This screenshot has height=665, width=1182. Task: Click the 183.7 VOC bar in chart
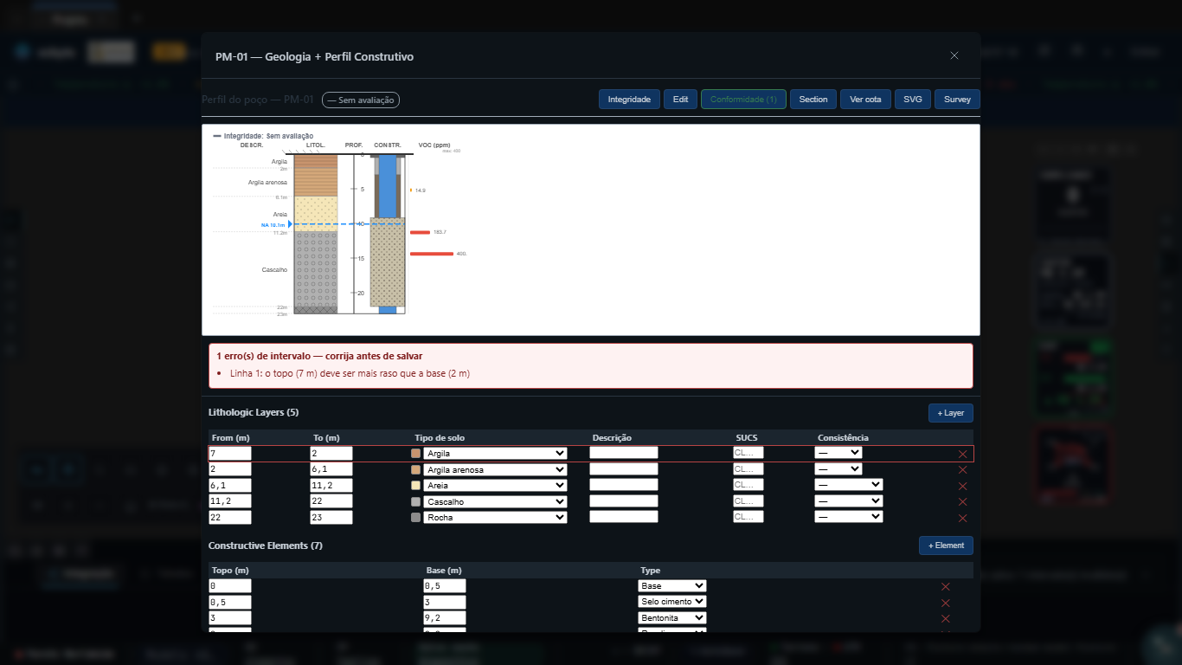[421, 232]
